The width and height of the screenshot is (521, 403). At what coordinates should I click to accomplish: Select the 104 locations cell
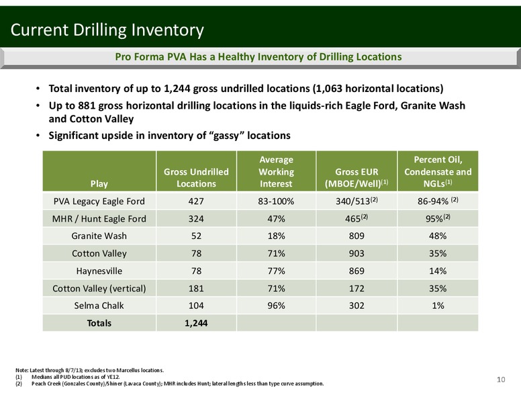(196, 306)
